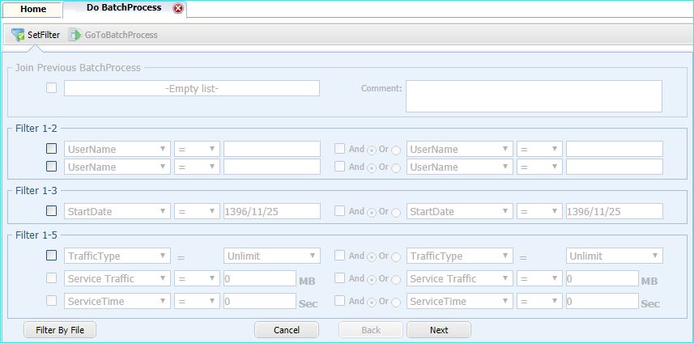Check the left TrafficType filter checkbox
This screenshot has height=343, width=694.
(51, 256)
